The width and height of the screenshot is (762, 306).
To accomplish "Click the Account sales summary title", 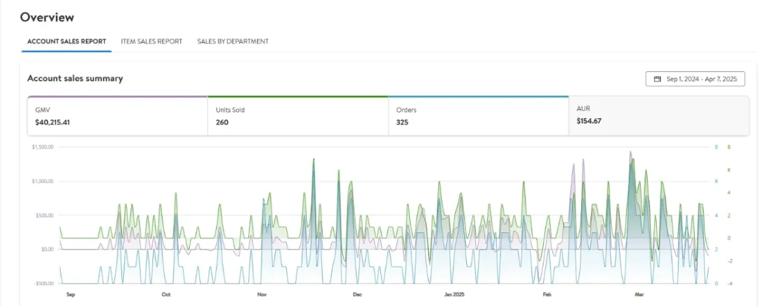I will point(75,78).
